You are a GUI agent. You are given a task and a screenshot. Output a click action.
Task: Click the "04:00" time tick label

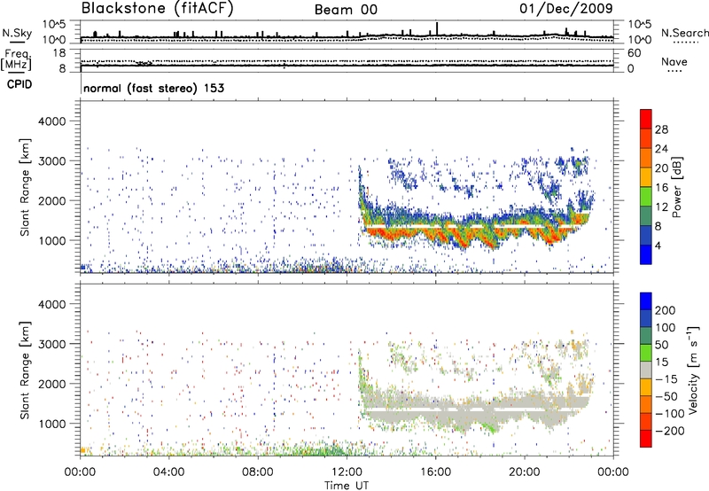point(168,472)
